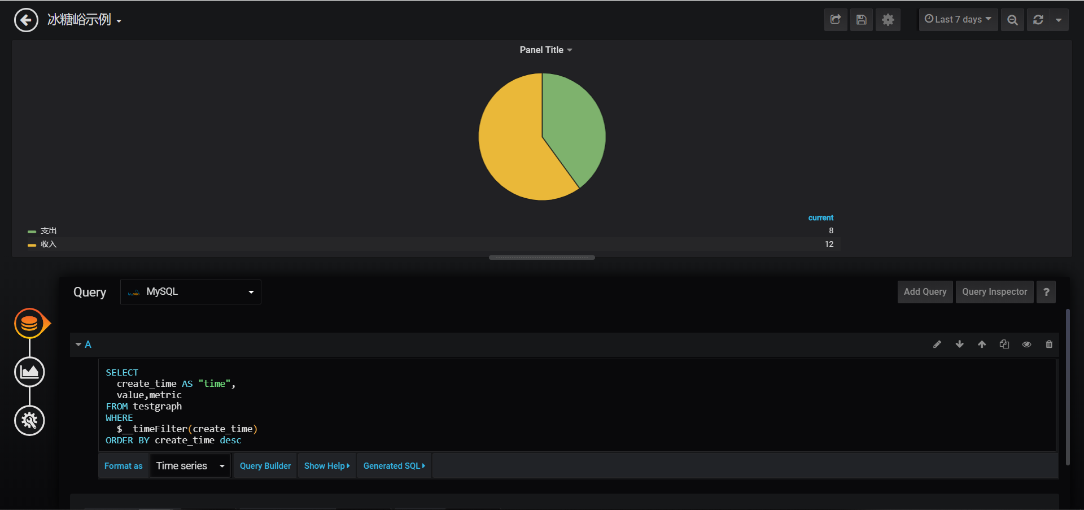Viewport: 1084px width, 510px height.
Task: Toggle the 支出 series in the legend
Action: pyautogui.click(x=49, y=230)
